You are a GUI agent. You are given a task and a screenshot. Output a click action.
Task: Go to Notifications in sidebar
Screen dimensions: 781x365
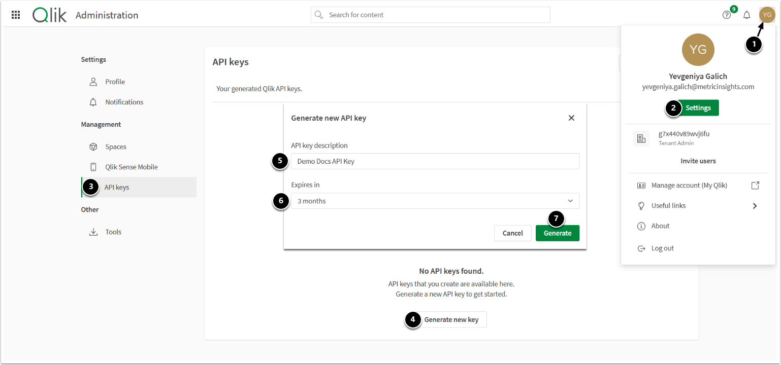click(124, 102)
